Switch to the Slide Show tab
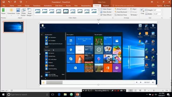This screenshot has width=172, height=97. (x=59, y=6)
